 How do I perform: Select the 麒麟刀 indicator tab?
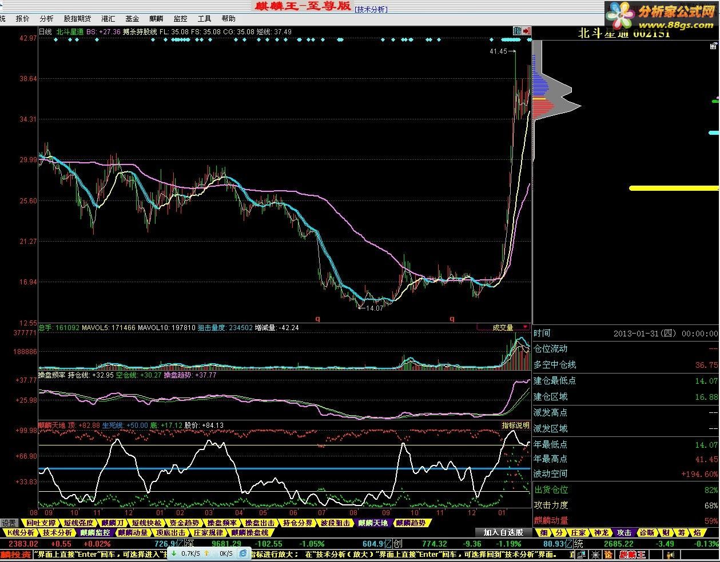[x=113, y=523]
